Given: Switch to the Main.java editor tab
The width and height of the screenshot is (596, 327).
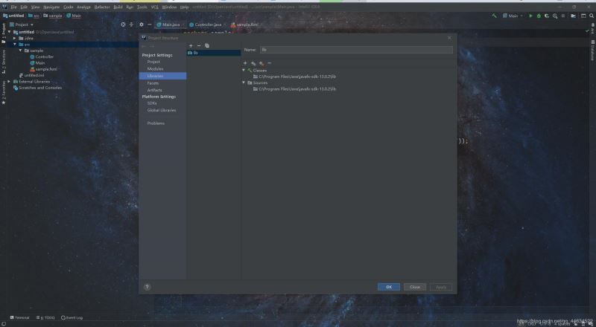Looking at the screenshot, I should pos(171,25).
